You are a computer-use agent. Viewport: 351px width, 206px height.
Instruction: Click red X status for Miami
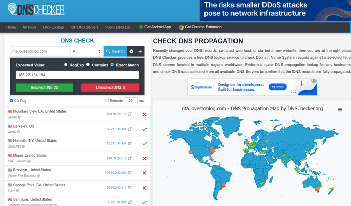tap(144, 159)
